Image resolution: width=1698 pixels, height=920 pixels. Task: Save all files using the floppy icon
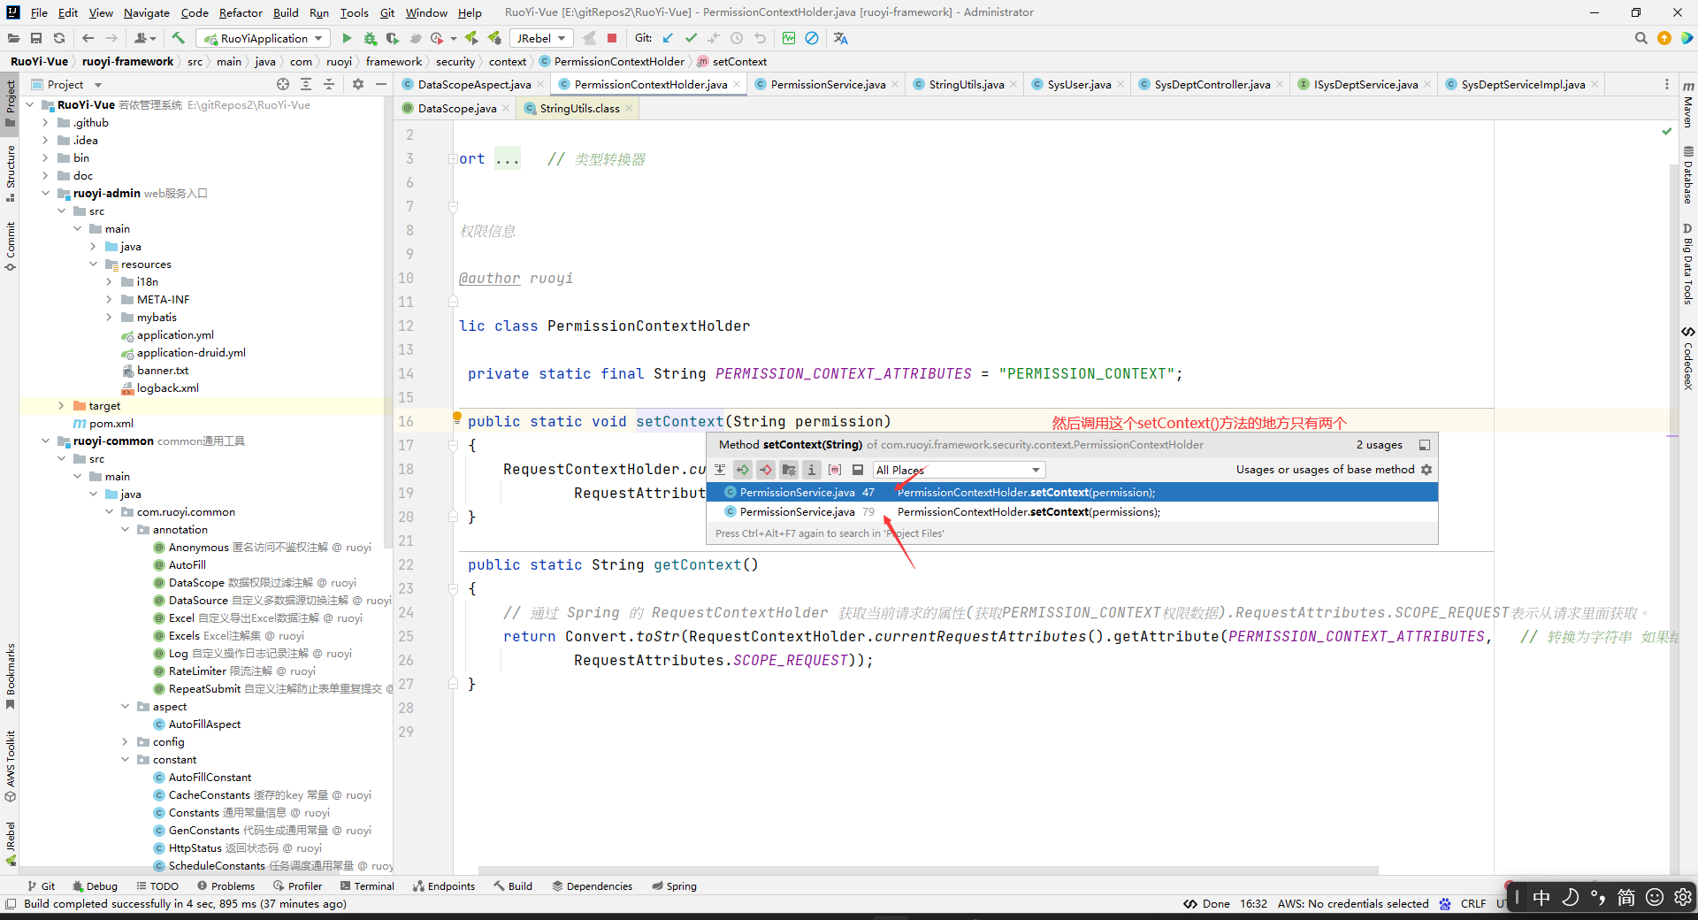[36, 38]
